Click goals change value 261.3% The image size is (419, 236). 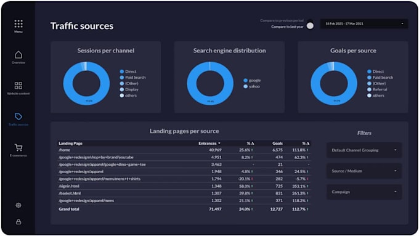(x=299, y=193)
